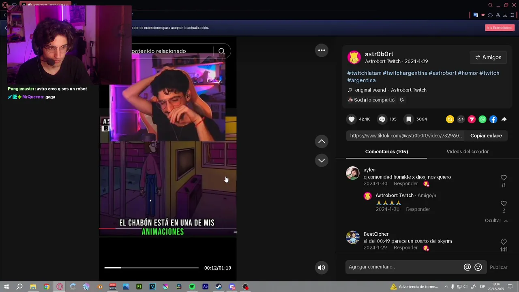Open original sound - Astrobort Twitch
This screenshot has width=519, height=292.
pos(390,90)
